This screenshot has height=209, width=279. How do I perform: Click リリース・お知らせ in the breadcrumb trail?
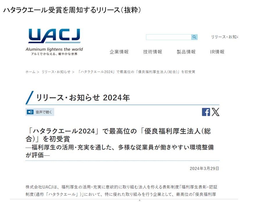tap(56, 72)
